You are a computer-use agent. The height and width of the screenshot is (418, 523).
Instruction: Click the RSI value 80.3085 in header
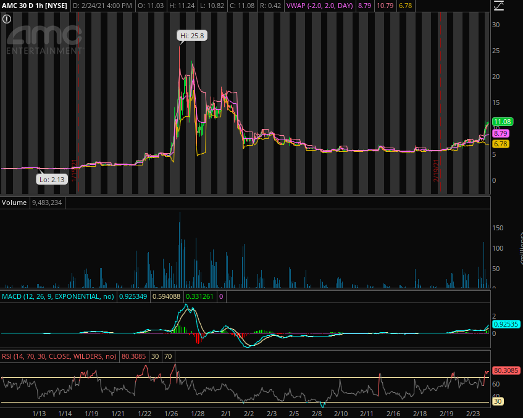(133, 356)
